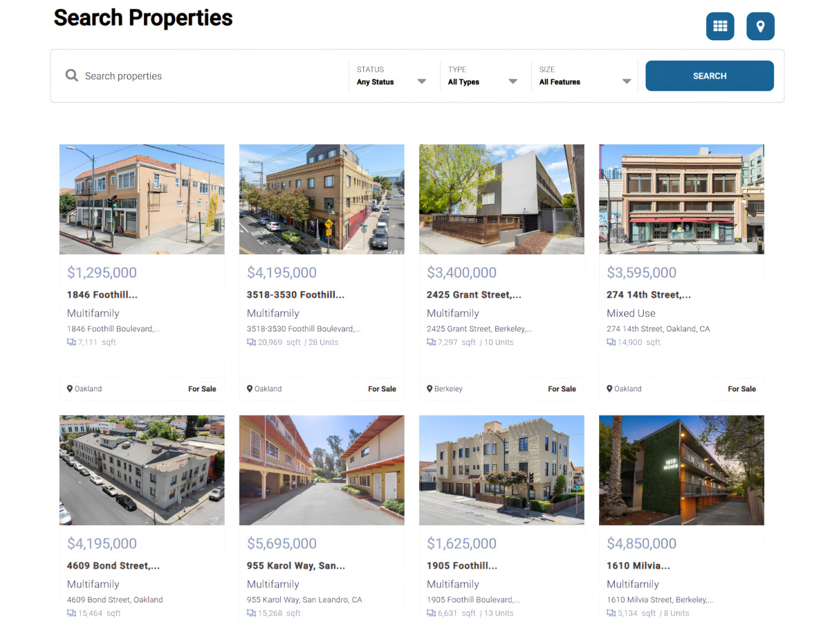This screenshot has width=830, height=622.
Task: Open the Type dropdown
Action: [x=483, y=76]
